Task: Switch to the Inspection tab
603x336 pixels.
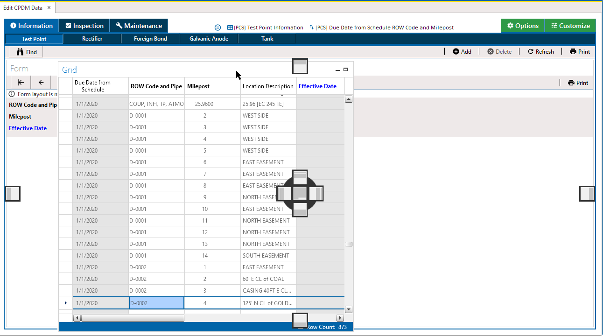Action: [84, 26]
